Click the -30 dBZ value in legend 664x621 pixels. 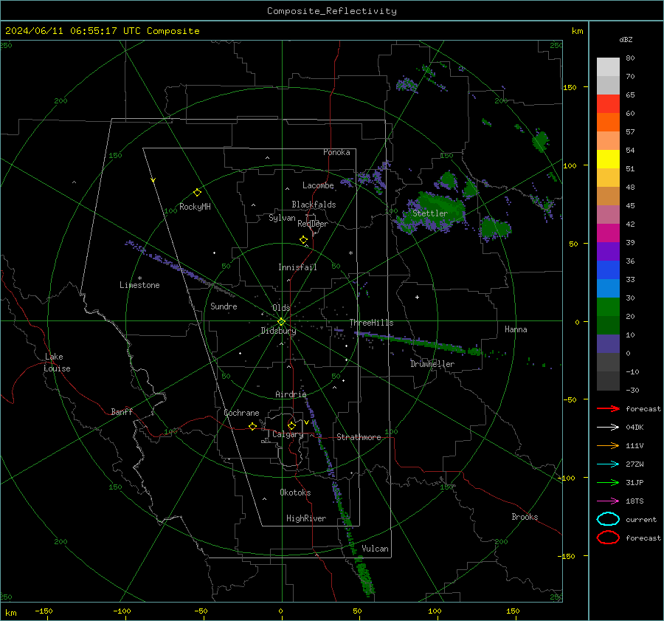pyautogui.click(x=632, y=391)
